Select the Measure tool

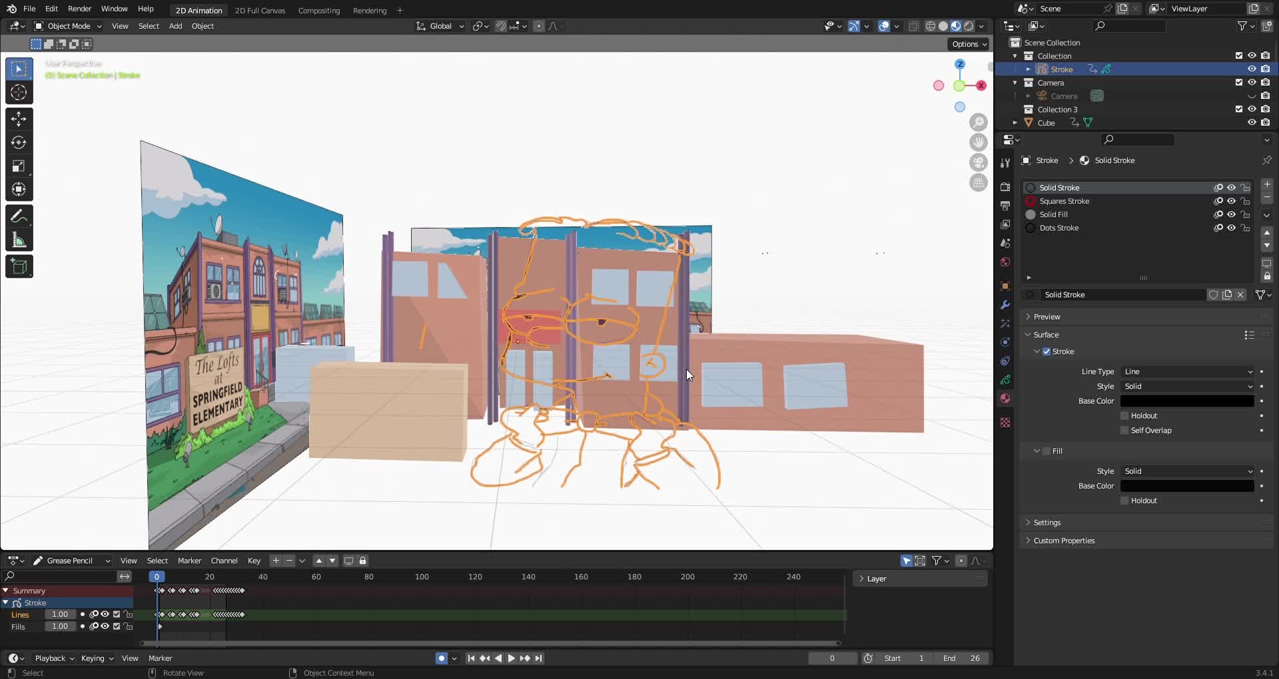click(x=18, y=238)
